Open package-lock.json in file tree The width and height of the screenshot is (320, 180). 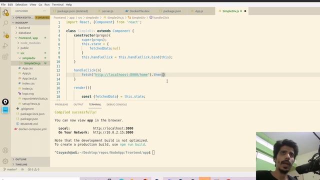(x=32, y=114)
